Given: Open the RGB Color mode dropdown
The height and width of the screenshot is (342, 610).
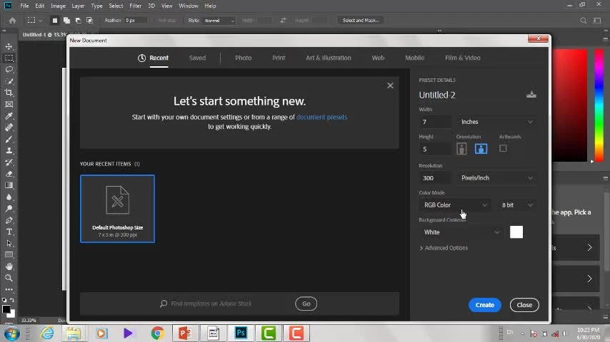Looking at the screenshot, I should tap(455, 205).
